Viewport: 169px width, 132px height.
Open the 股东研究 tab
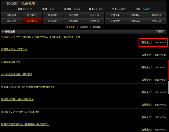tap(32, 15)
